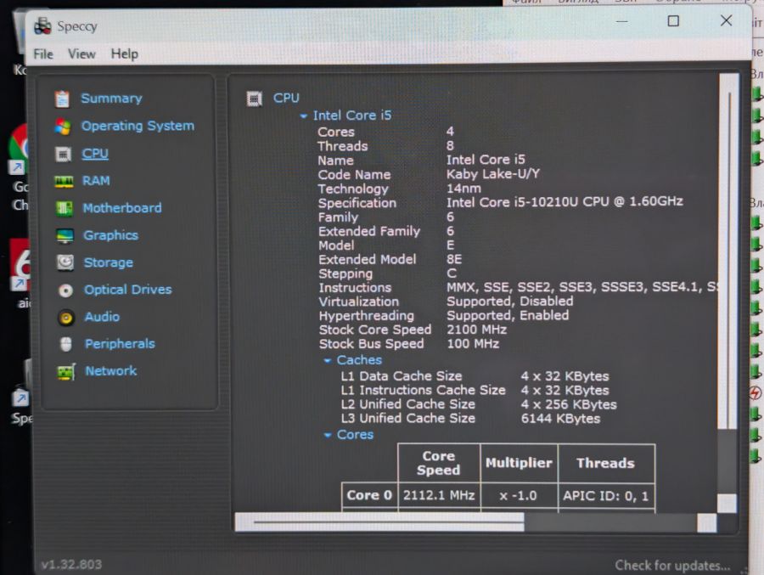Click the Audio speaker icon
Viewport: 764px width, 575px height.
[x=65, y=318]
